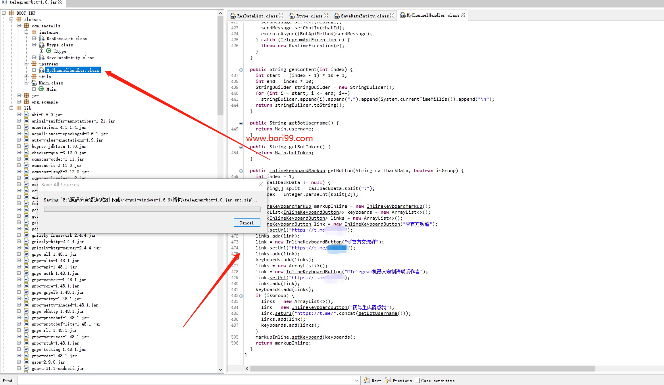The image size is (664, 385).
Task: Click the lib folder icon
Action: [19, 108]
